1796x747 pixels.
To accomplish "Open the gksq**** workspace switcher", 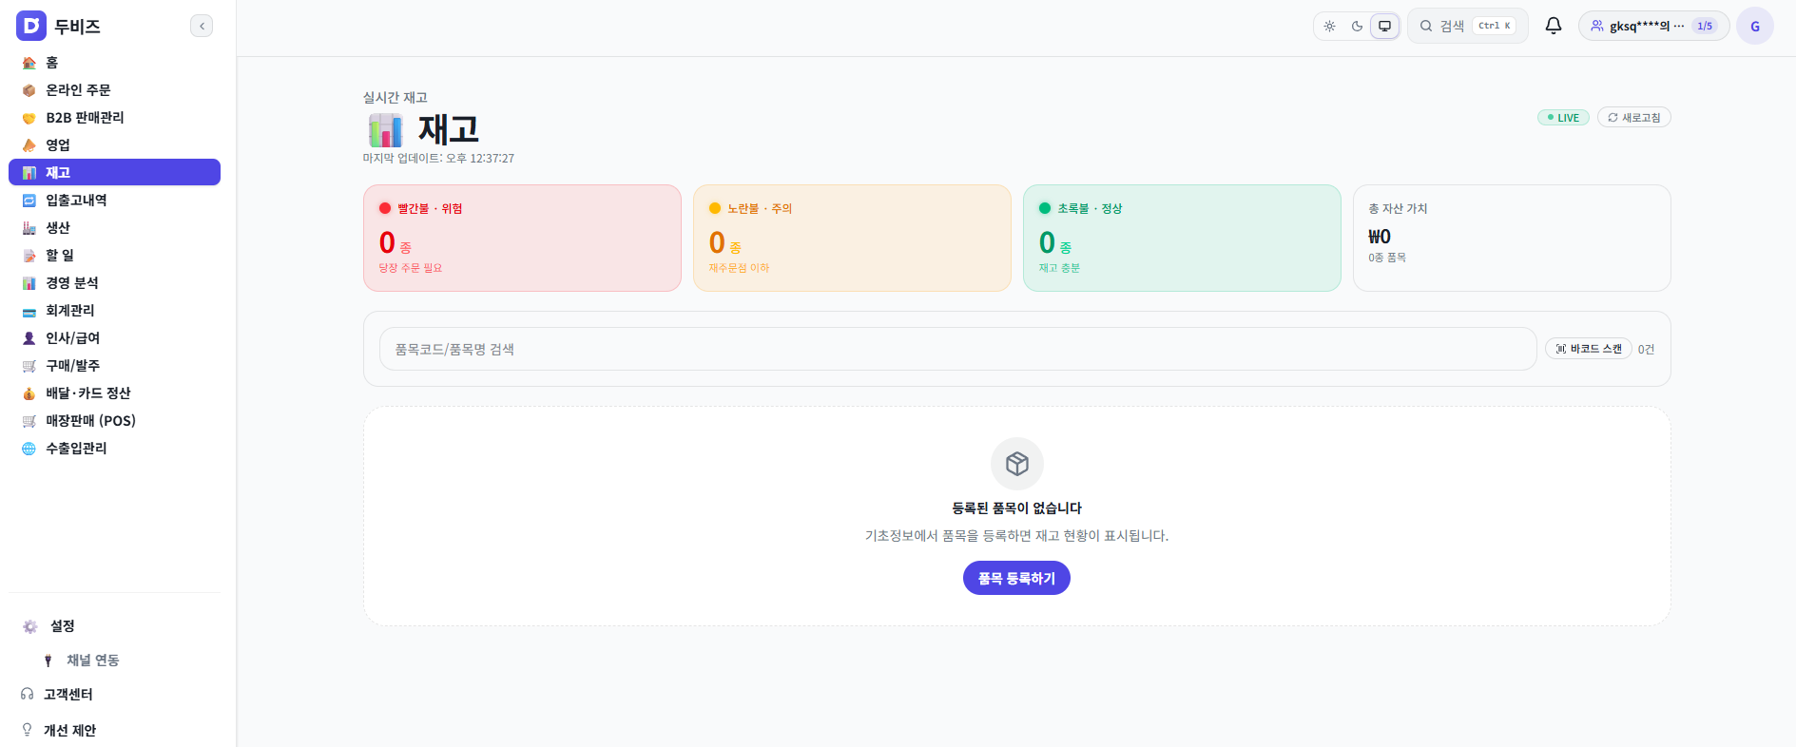I will click(x=1653, y=26).
